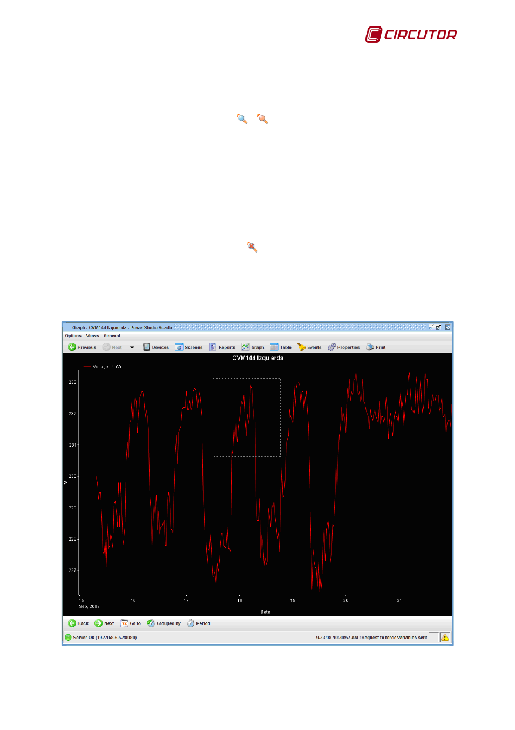Open the Views menu
Viewport: 515px width, 730px height.
point(92,336)
